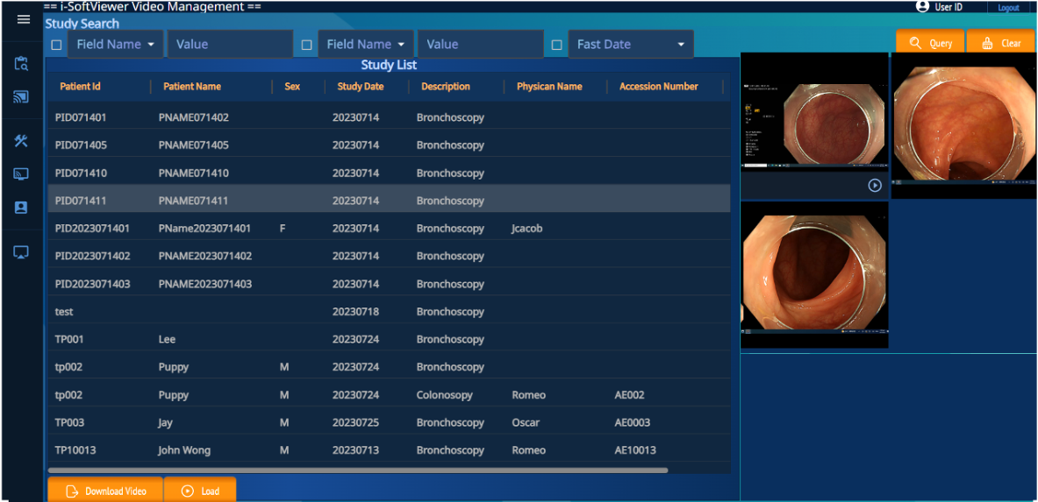
Task: Sort by the Patient Name column header
Action: (192, 87)
